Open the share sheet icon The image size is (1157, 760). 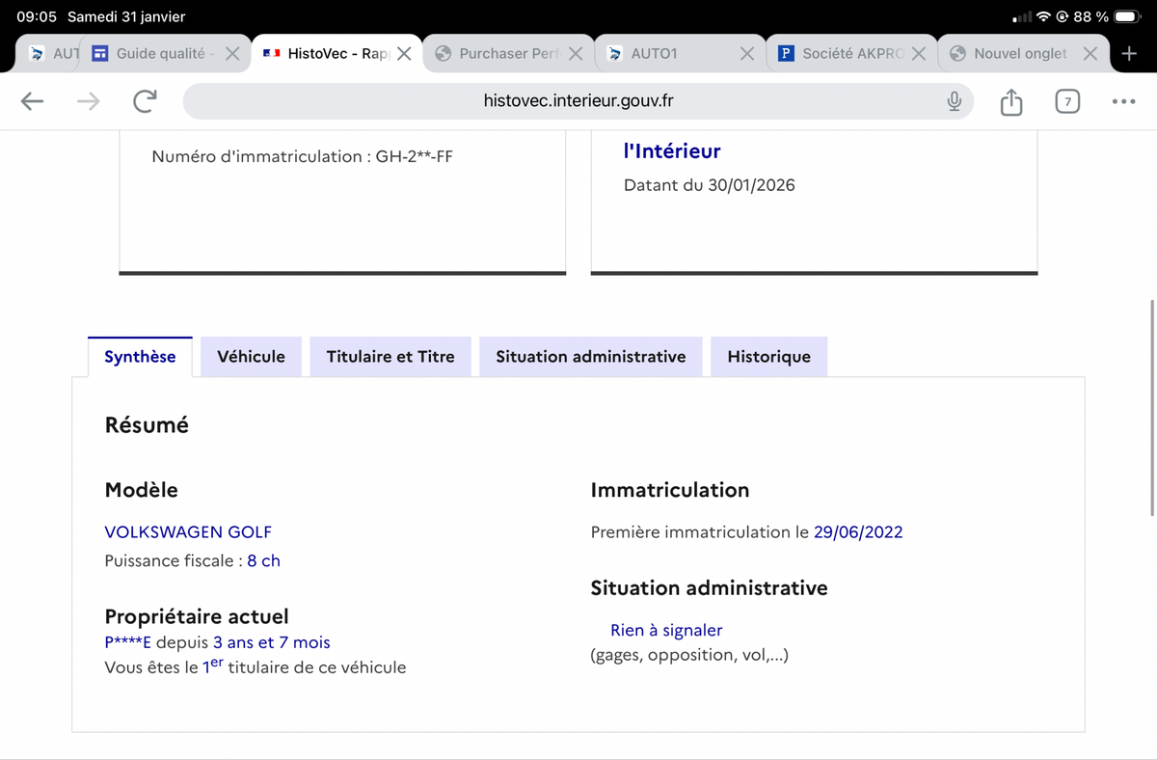pos(1010,101)
